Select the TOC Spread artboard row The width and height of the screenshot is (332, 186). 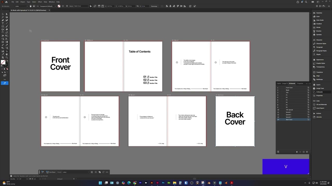click(293, 110)
